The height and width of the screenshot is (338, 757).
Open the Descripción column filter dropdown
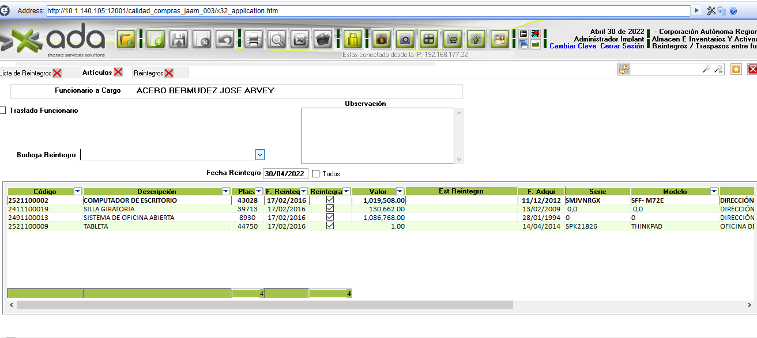226,191
